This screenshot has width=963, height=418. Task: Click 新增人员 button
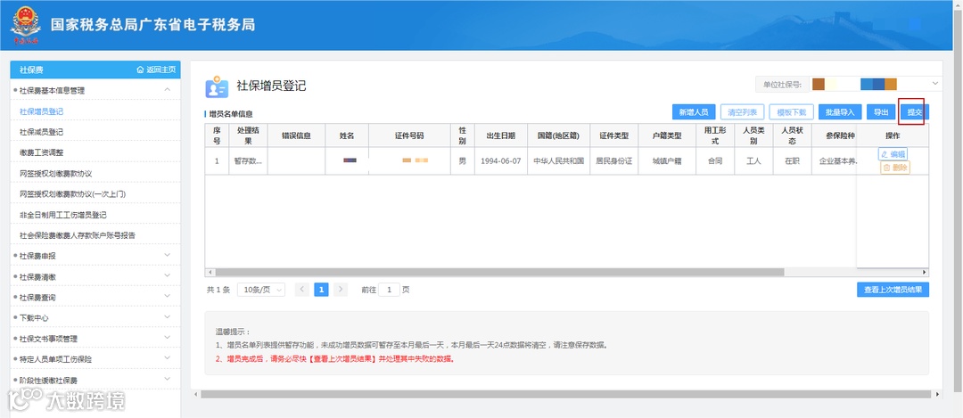click(694, 112)
